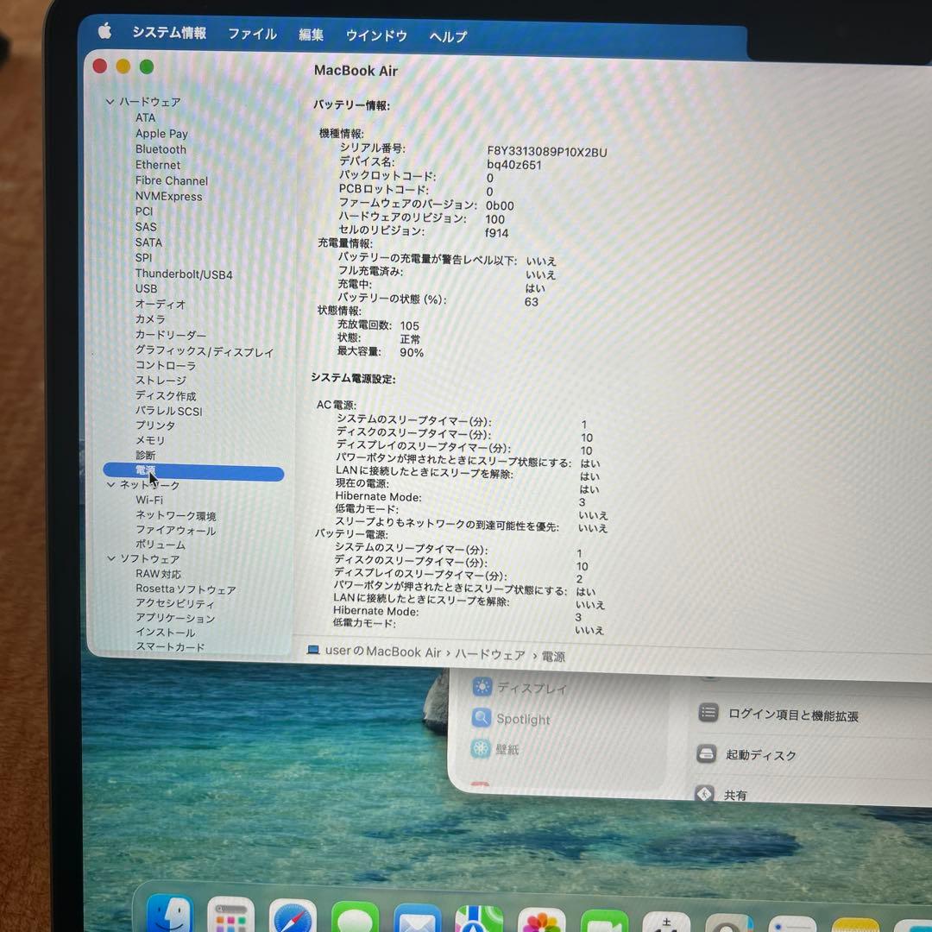Open the ファイル menu
The width and height of the screenshot is (932, 932).
point(251,35)
